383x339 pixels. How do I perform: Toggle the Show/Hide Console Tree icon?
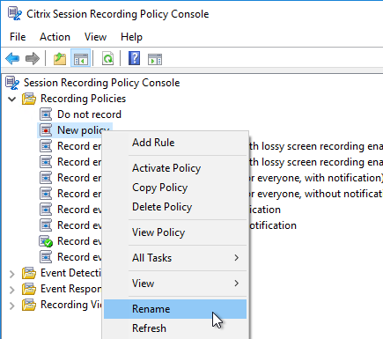pos(81,59)
